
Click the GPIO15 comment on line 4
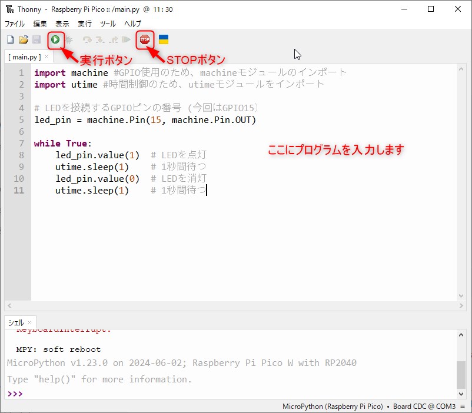click(x=146, y=108)
